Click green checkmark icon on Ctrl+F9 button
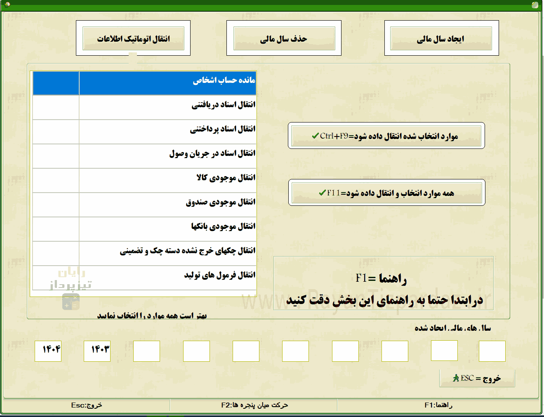The width and height of the screenshot is (544, 417). coord(316,136)
